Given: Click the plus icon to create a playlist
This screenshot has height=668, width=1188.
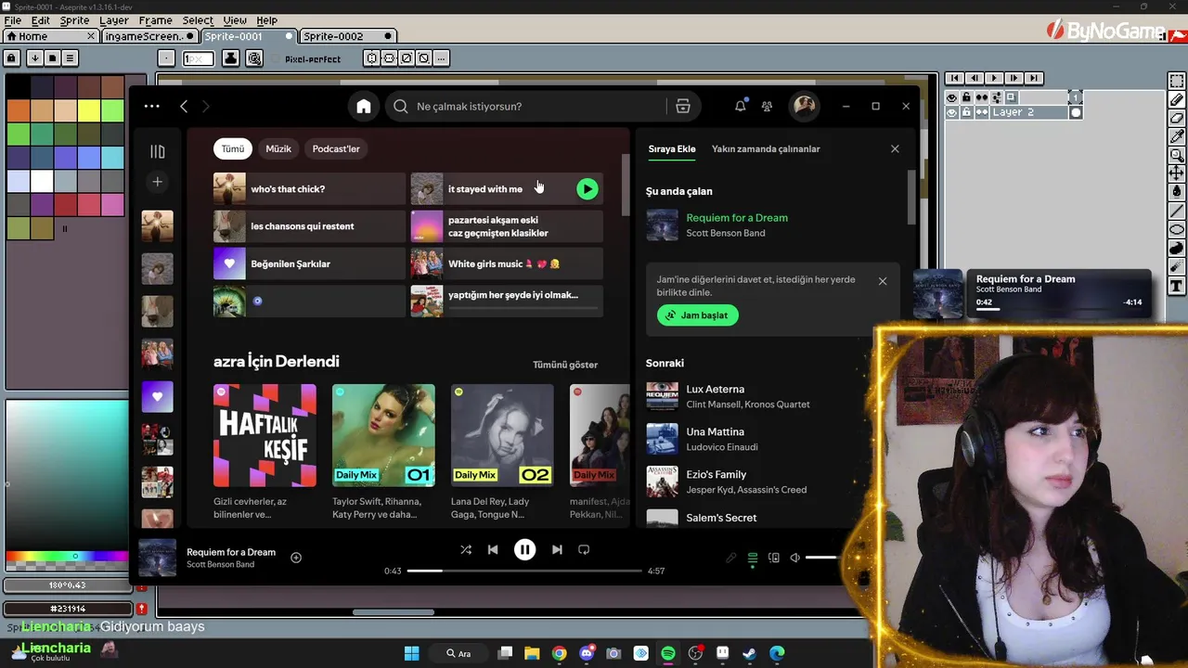Looking at the screenshot, I should tap(157, 182).
